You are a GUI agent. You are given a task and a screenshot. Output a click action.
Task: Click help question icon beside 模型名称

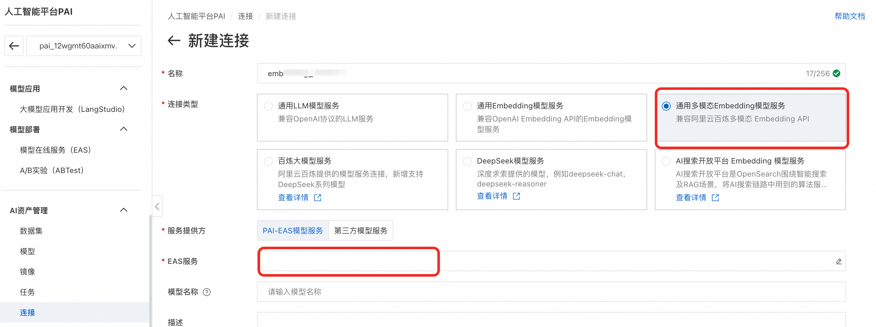point(207,292)
